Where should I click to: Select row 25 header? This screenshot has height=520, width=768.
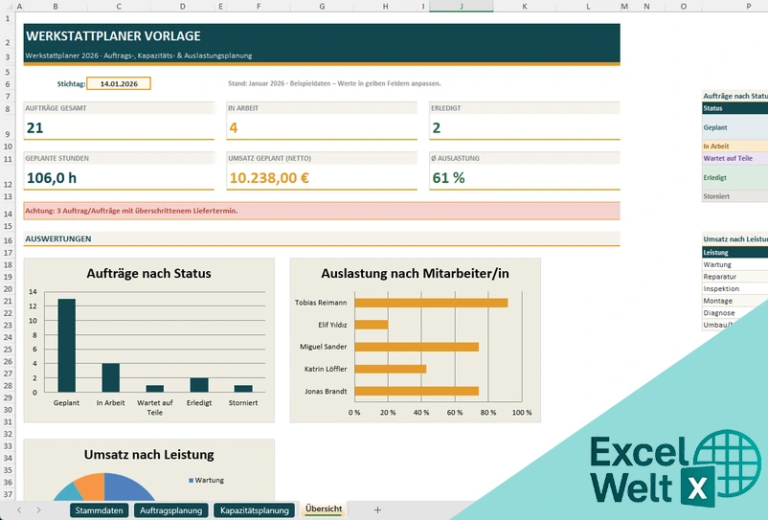(x=8, y=350)
